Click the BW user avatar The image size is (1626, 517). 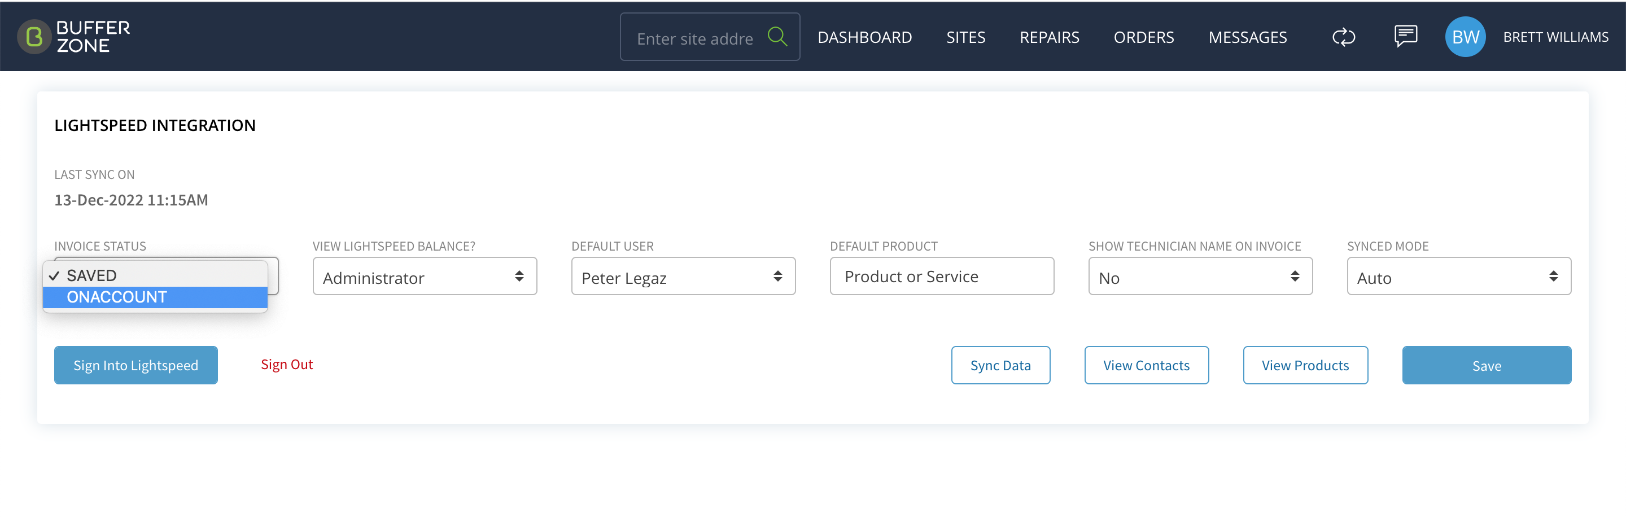(x=1465, y=37)
